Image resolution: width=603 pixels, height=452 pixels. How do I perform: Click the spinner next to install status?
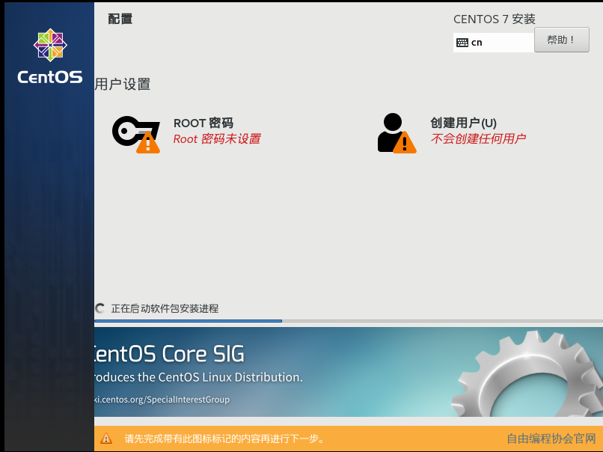click(100, 308)
